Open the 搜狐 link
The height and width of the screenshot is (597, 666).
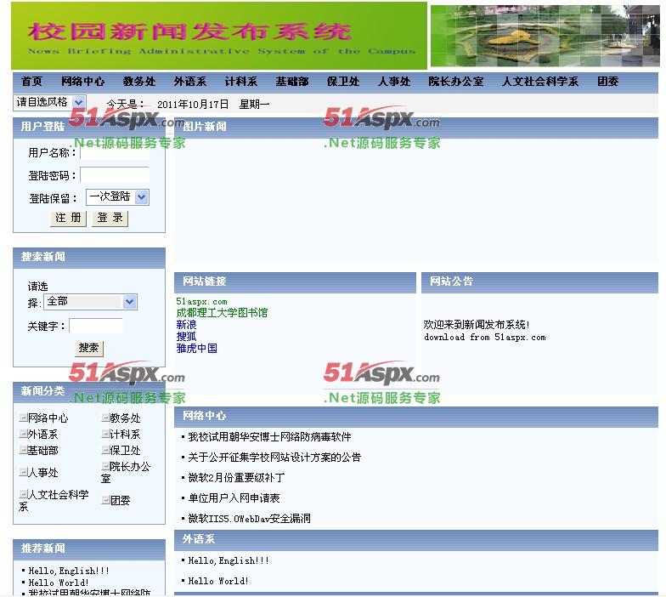tap(187, 337)
